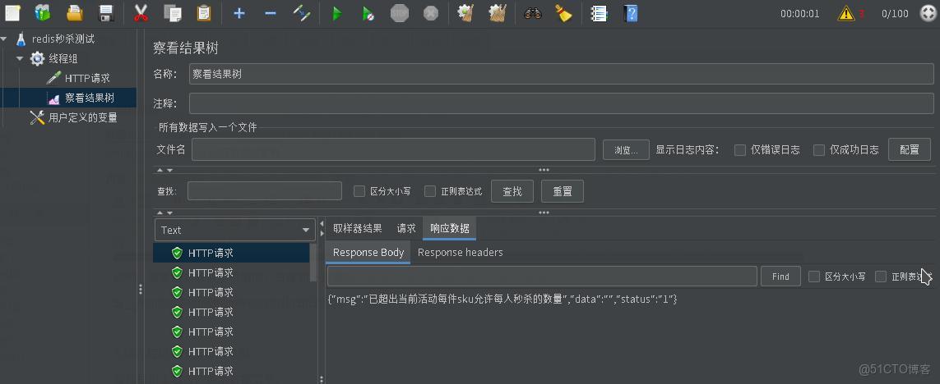Screen dimensions: 940x384
Task: Enable 仅错误日志 checkbox
Action: 740,150
